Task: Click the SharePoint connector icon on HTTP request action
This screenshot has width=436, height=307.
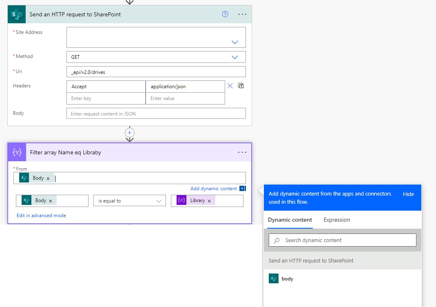Action: click(16, 14)
